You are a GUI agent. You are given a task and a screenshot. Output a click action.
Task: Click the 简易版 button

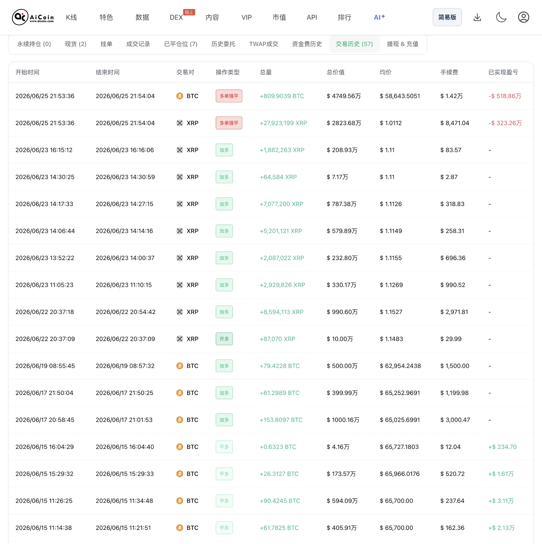[x=447, y=17]
